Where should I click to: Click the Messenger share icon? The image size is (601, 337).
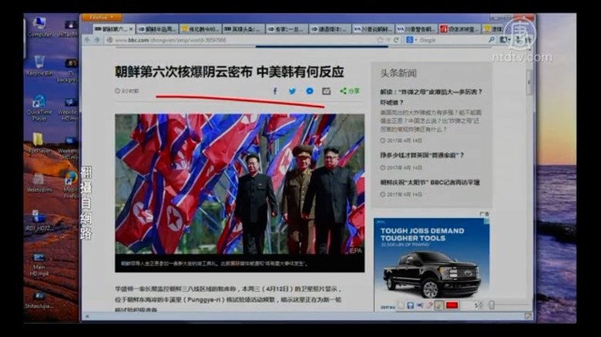pos(309,91)
